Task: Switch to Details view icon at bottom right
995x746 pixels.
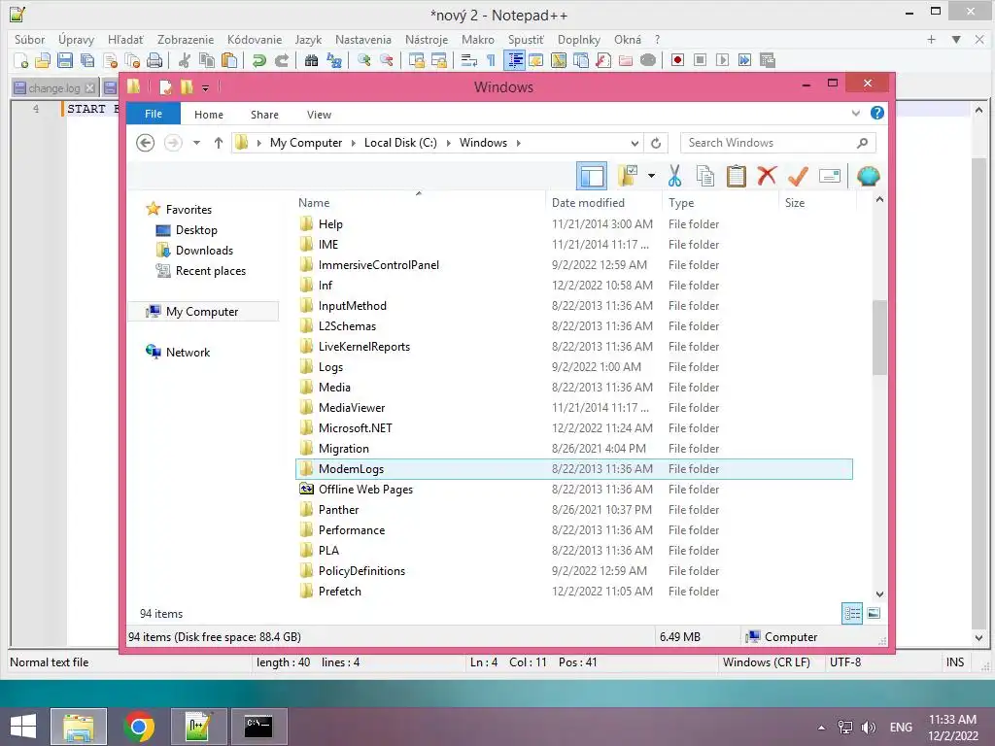Action: coord(851,613)
